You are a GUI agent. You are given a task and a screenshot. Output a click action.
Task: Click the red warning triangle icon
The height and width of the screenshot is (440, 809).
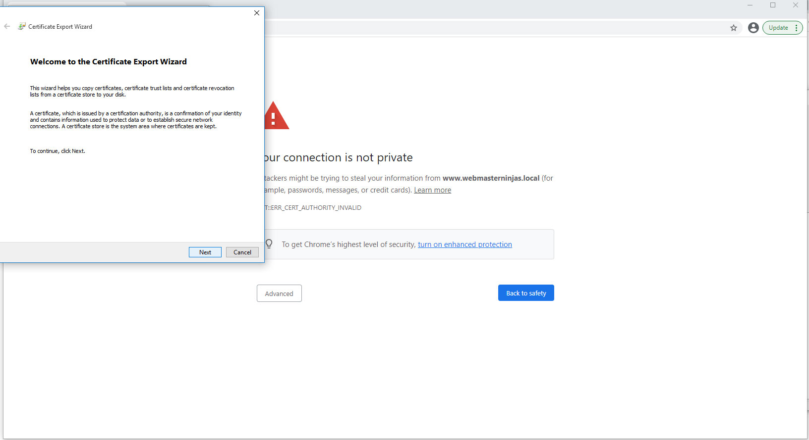click(276, 116)
